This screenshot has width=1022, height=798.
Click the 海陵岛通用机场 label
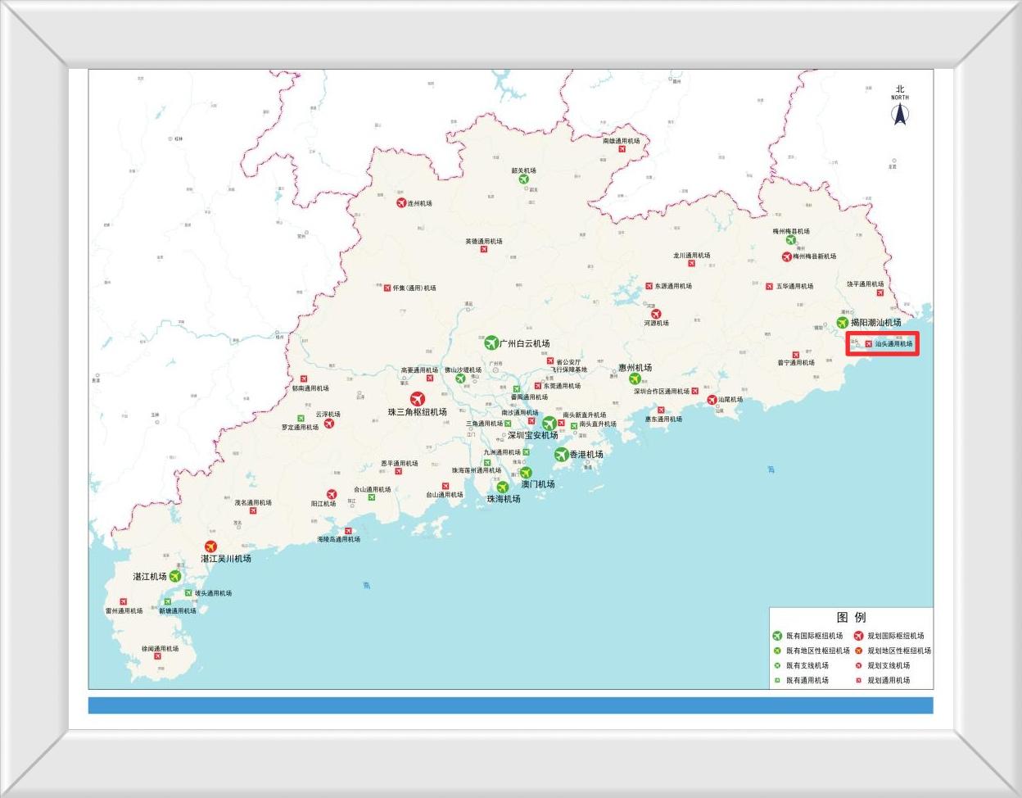click(x=339, y=539)
